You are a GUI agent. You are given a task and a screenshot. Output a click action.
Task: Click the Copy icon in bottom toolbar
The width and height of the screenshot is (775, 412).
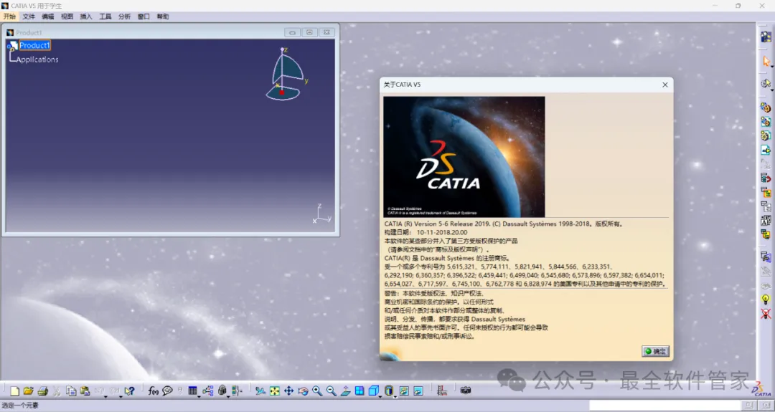(x=71, y=391)
